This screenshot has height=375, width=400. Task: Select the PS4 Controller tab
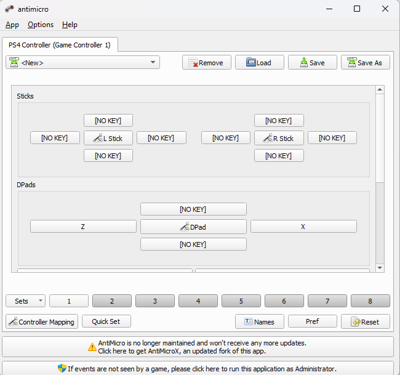click(x=60, y=45)
